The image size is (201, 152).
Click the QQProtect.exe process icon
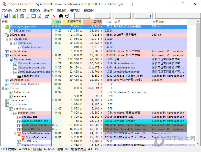[7, 80]
